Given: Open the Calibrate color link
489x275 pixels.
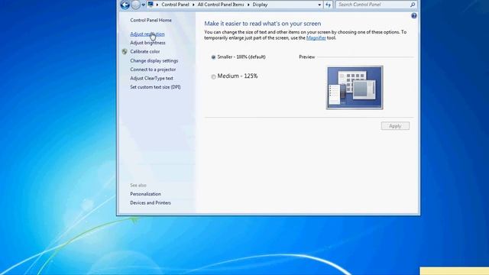Looking at the screenshot, I should tap(145, 51).
